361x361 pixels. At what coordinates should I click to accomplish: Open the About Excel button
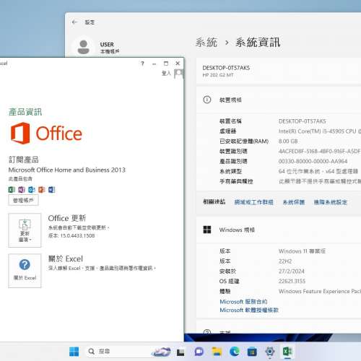[25, 271]
